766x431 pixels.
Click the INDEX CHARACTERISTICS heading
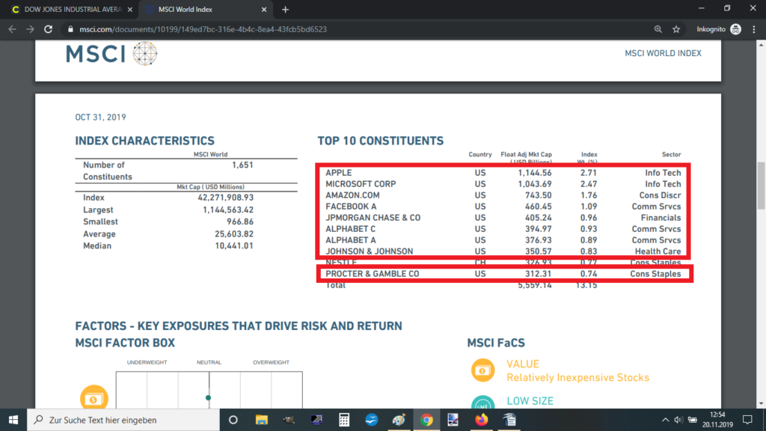click(x=144, y=141)
